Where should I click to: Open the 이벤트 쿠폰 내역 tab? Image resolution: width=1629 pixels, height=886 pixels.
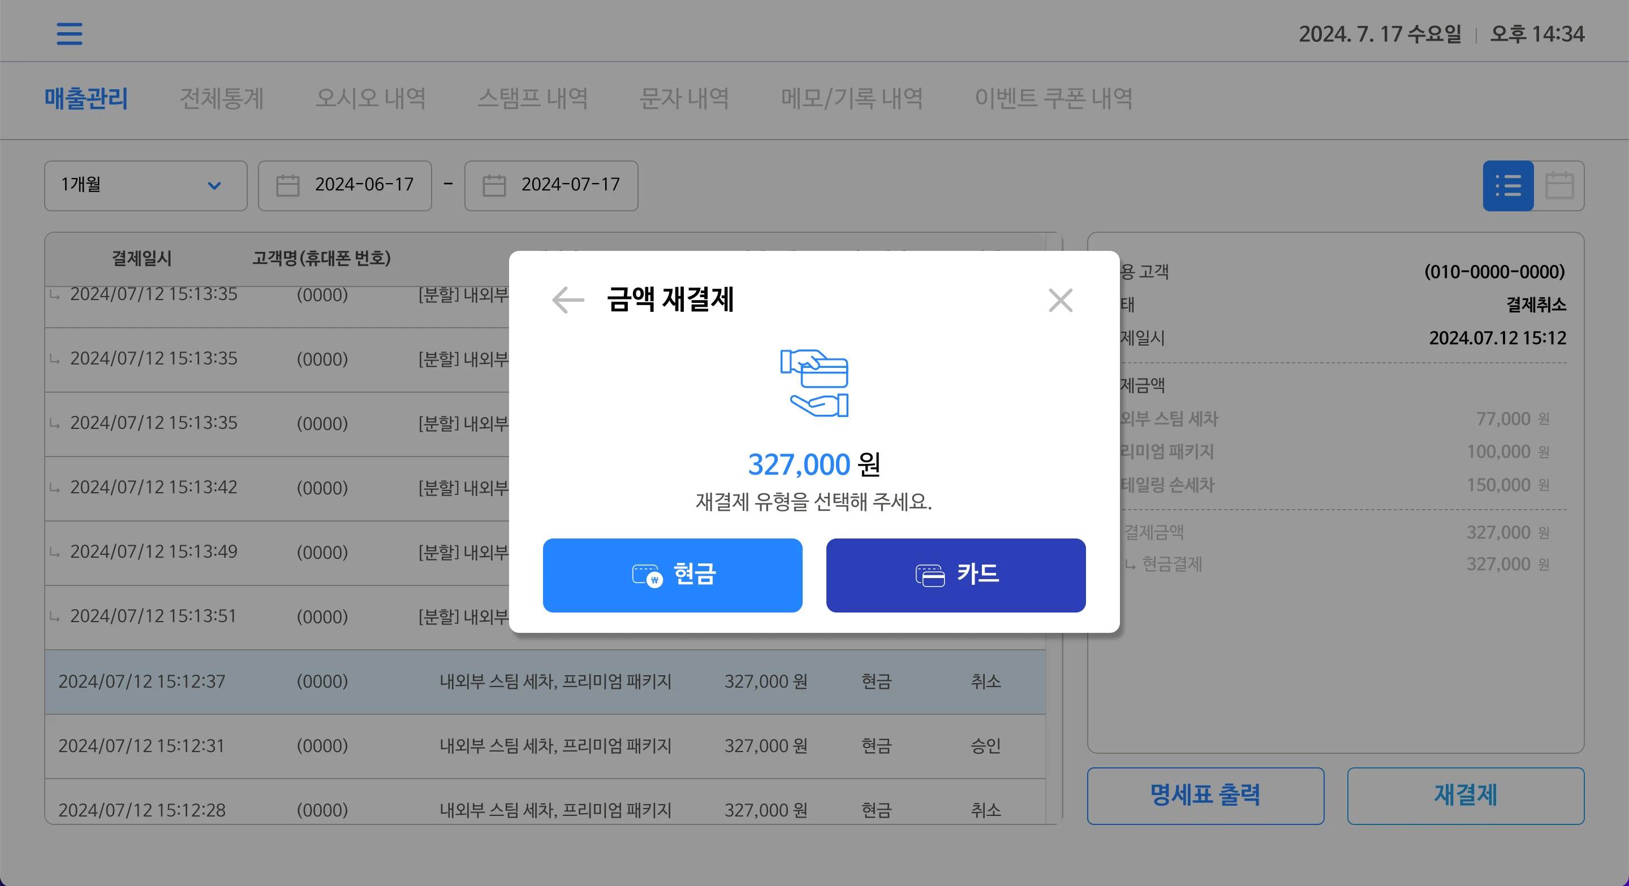1053,98
